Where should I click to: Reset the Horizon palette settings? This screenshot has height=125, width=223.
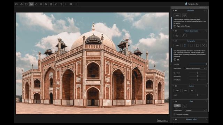pos(206,86)
